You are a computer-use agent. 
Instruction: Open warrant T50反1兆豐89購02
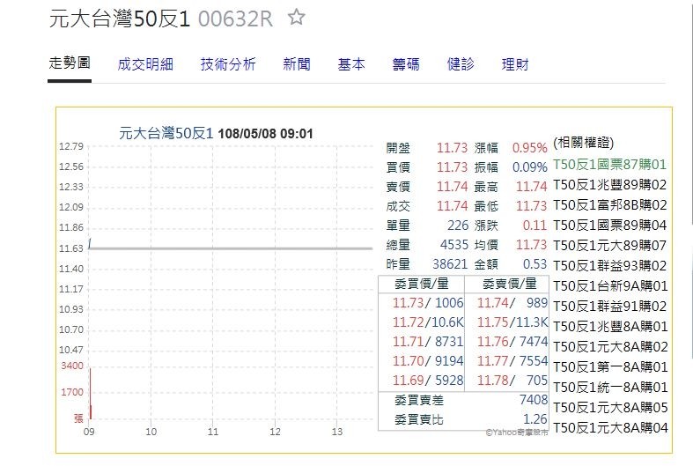coord(609,185)
